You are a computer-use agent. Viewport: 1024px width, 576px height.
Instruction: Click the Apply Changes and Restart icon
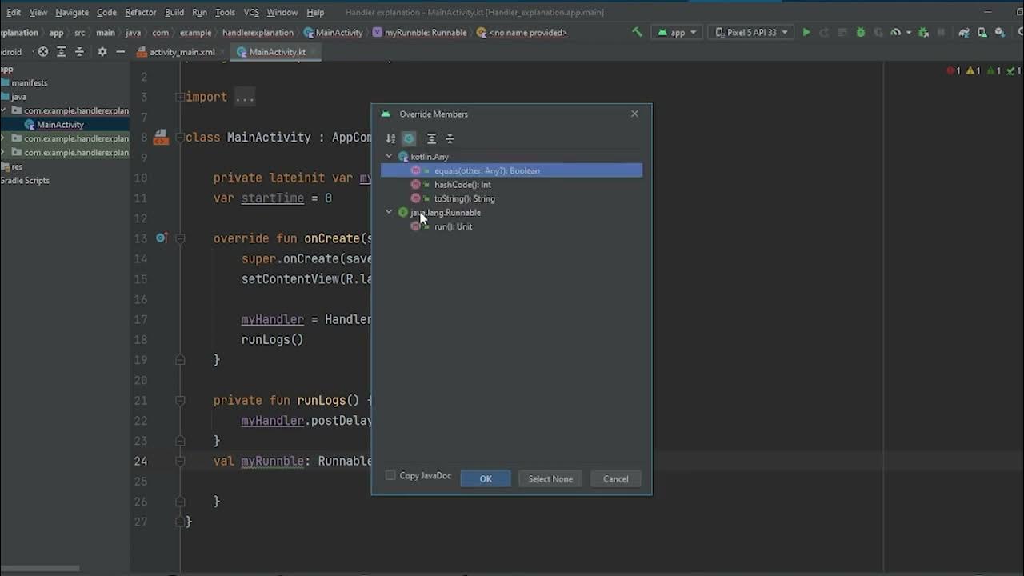(824, 33)
